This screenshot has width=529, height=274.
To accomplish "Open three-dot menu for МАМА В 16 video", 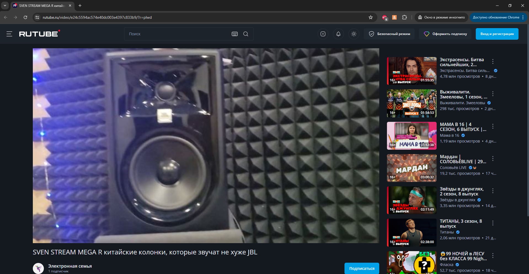I will [x=493, y=126].
